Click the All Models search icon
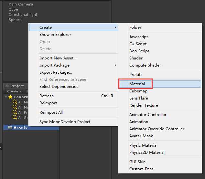The height and width of the screenshot is (179, 205). (x=15, y=107)
